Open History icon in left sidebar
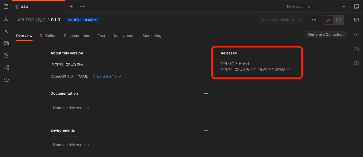Viewport: 363px width, 157px height. 6,80
